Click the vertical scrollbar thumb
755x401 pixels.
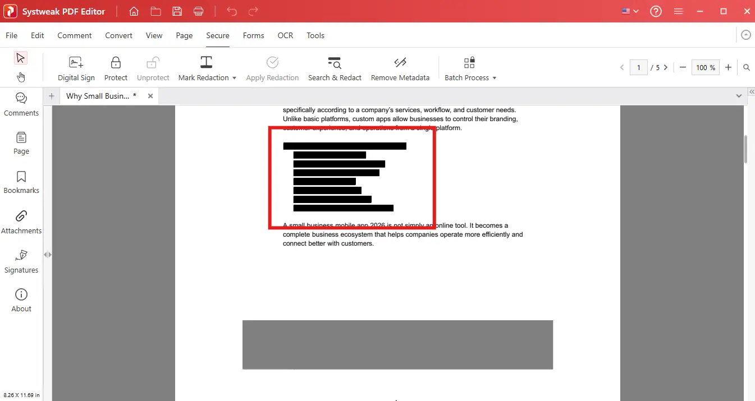[x=746, y=149]
